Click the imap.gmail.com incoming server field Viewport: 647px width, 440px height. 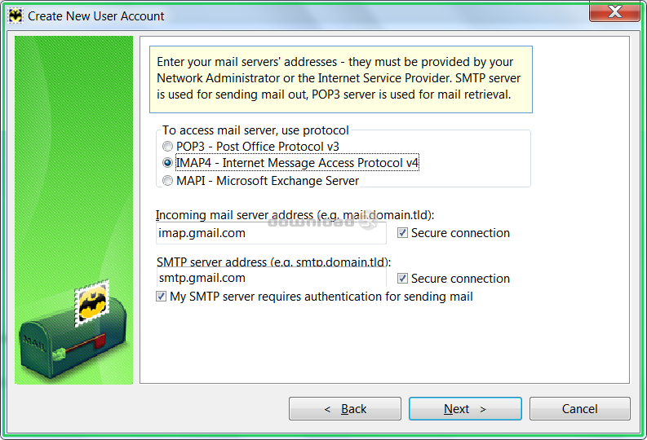coord(271,233)
